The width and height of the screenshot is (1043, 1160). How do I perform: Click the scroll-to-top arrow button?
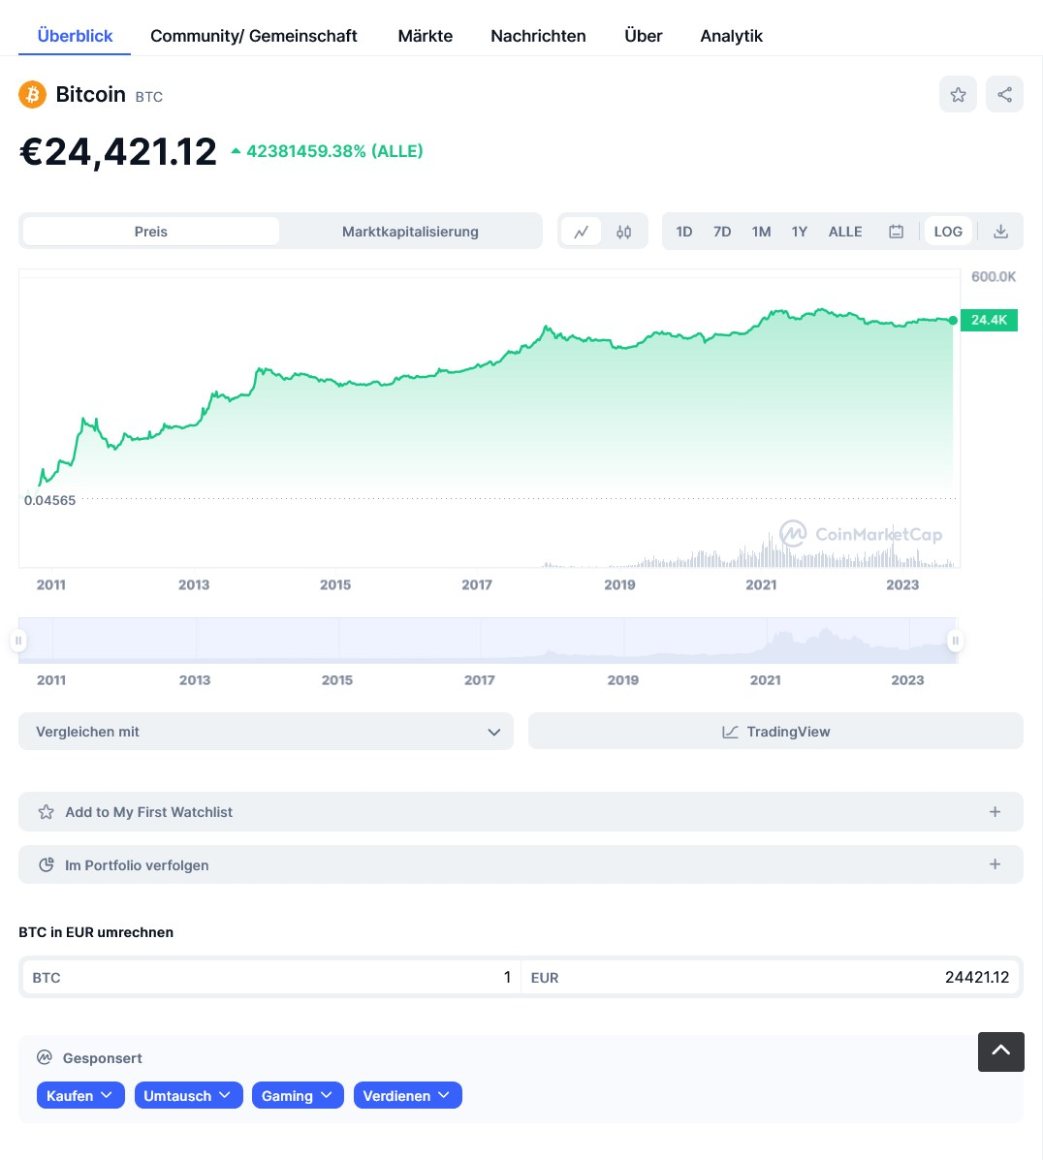tap(1000, 1051)
